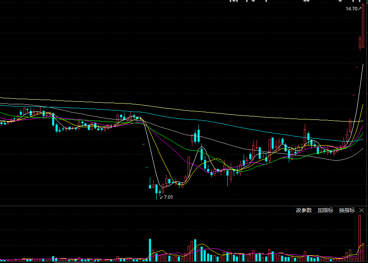Click the tallest cyan volume bar
The width and height of the screenshot is (368, 263).
point(150,250)
